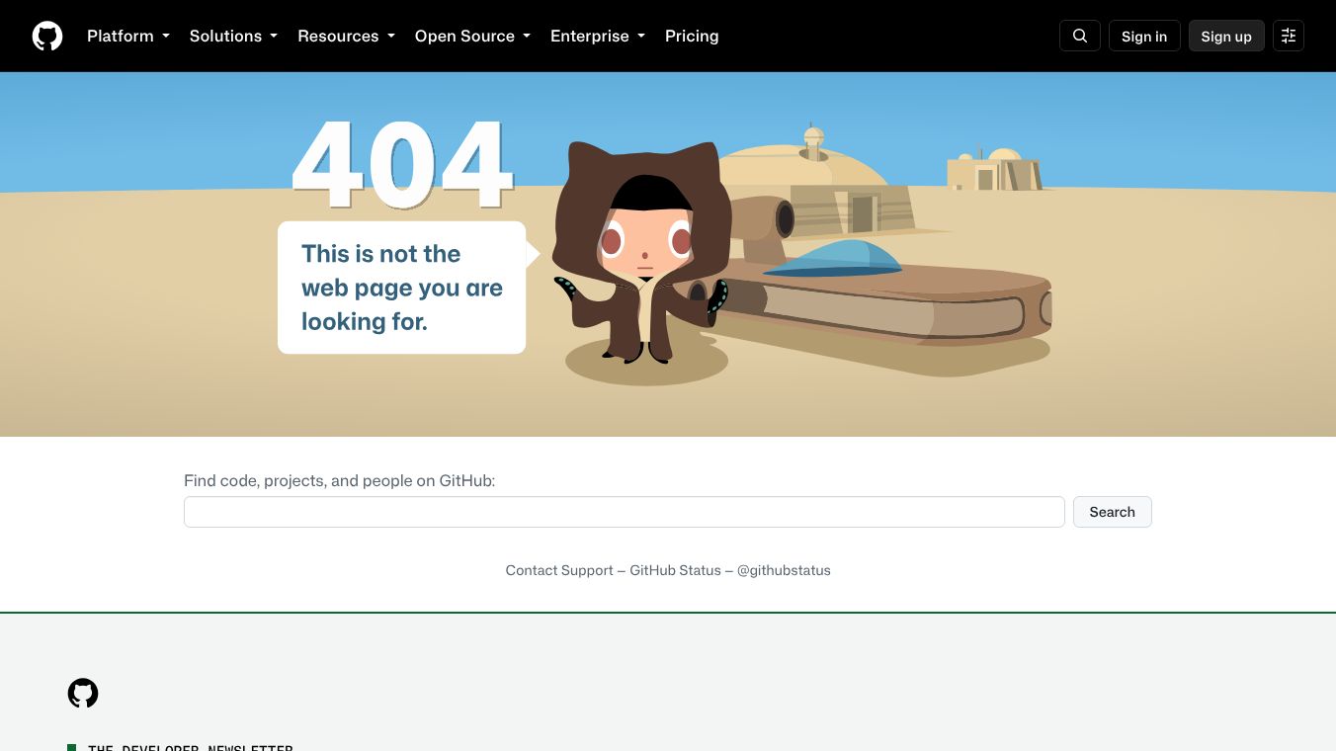The height and width of the screenshot is (751, 1336).
Task: Click the GitHub mark in the footer
Action: click(83, 693)
